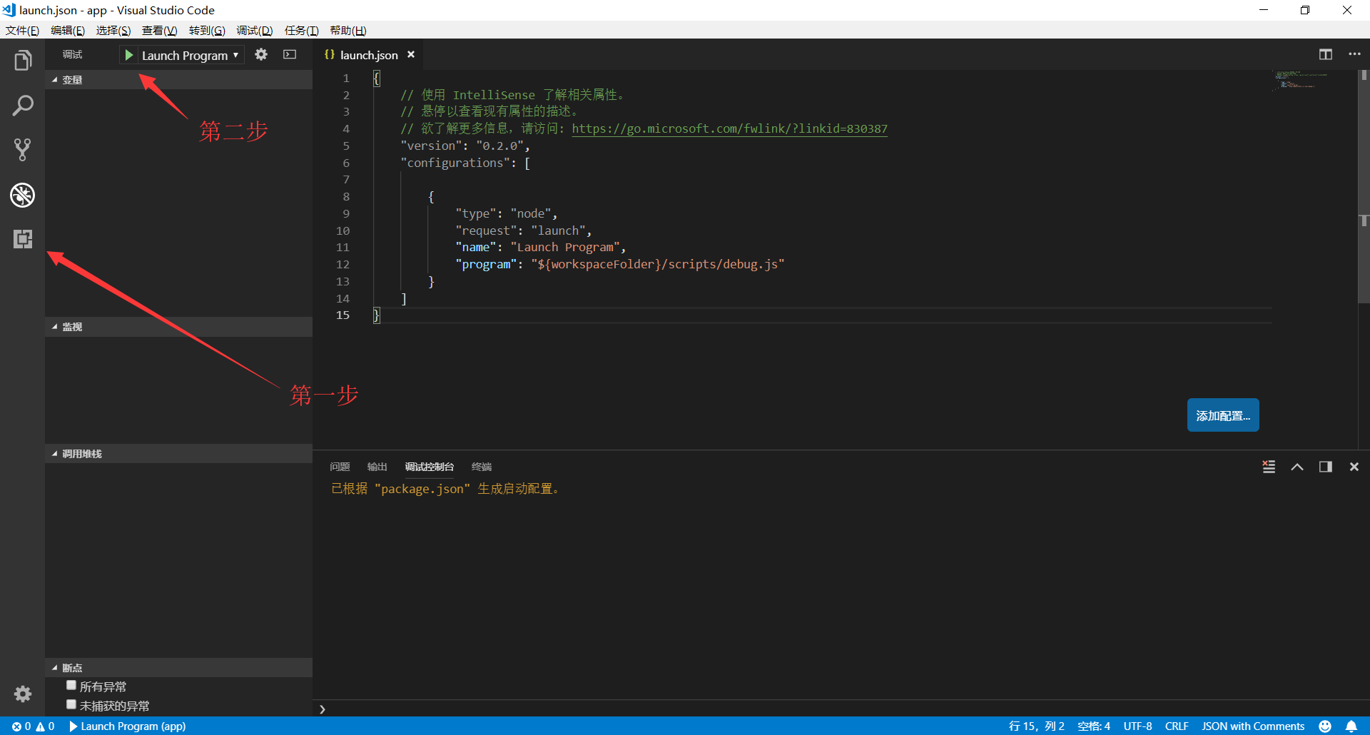1370x735 pixels.
Task: Maximize the bottom panel with chevron
Action: click(1297, 467)
